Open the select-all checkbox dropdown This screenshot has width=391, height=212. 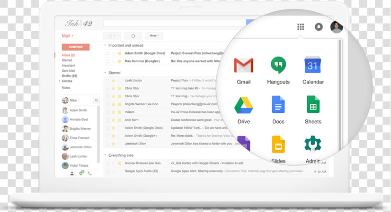point(112,36)
